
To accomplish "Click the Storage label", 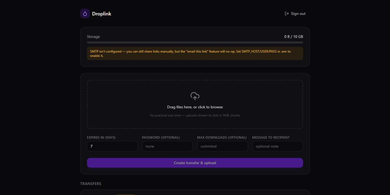I will tap(93, 37).
